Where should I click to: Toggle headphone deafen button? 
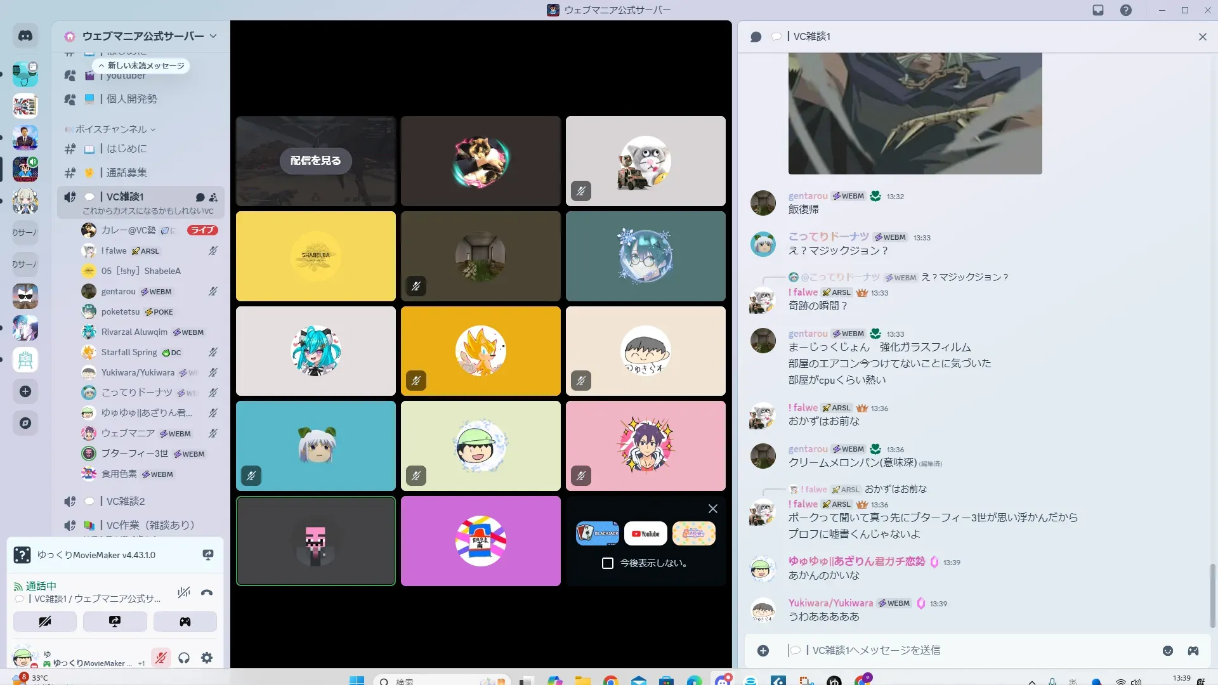coord(184,658)
